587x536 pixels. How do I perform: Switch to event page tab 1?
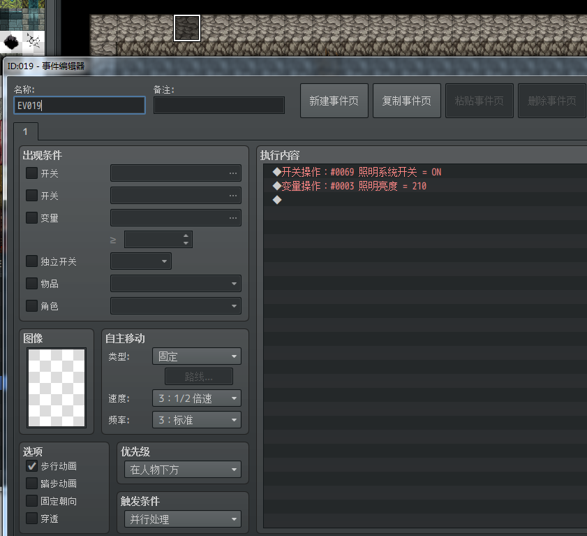(26, 131)
